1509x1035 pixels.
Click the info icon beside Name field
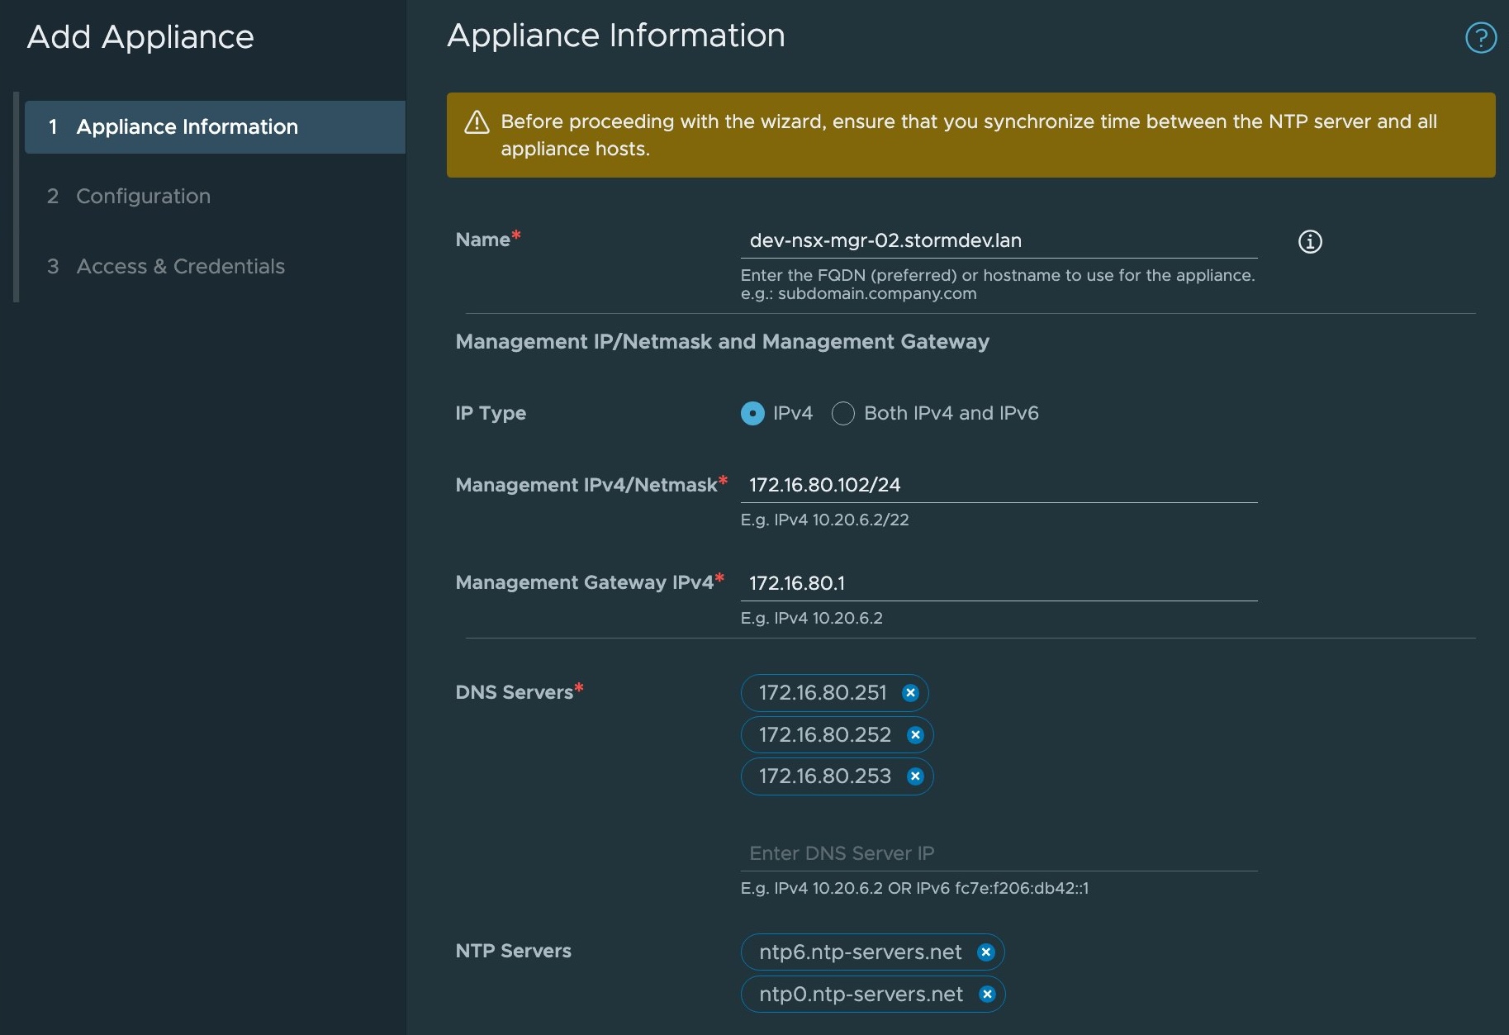tap(1309, 241)
